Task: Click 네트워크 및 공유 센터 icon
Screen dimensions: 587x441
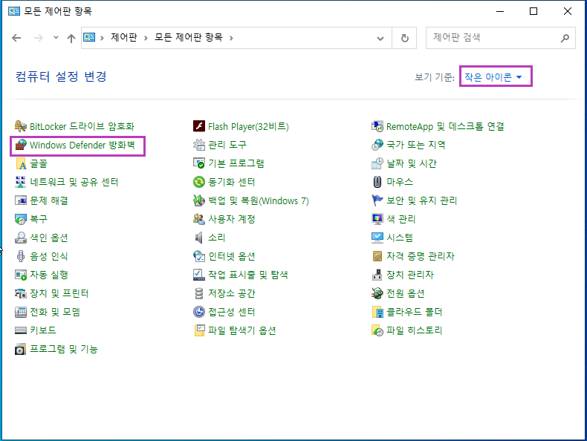Action: click(21, 182)
